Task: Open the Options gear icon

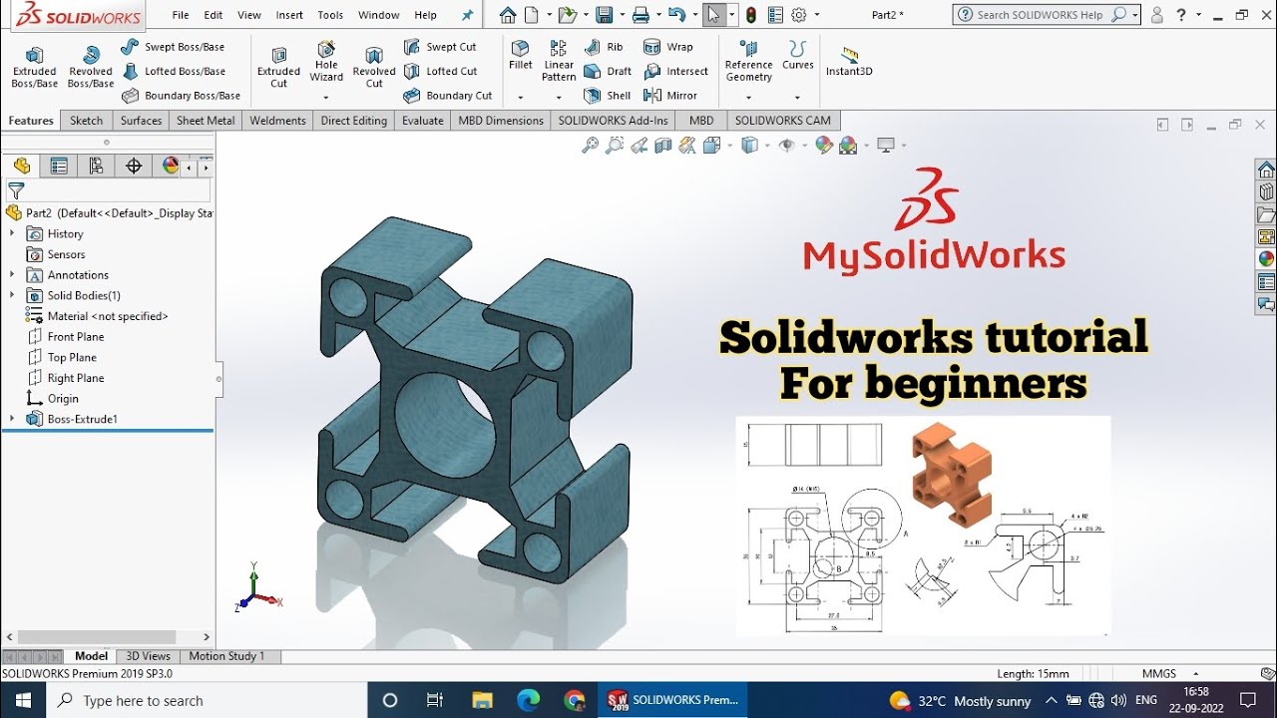Action: click(798, 15)
